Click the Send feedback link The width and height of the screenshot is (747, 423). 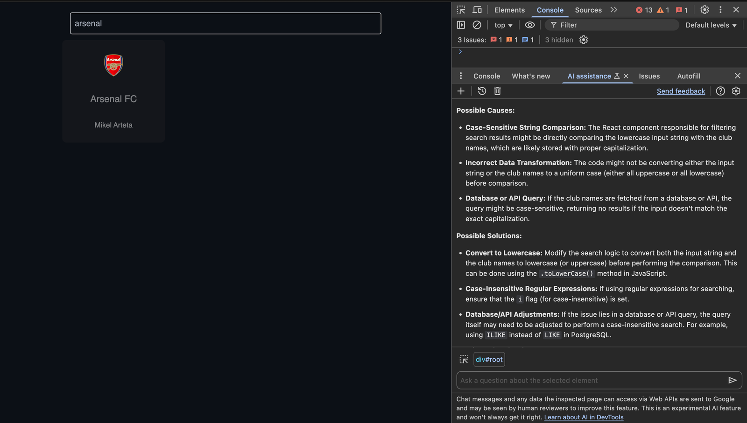click(x=681, y=91)
